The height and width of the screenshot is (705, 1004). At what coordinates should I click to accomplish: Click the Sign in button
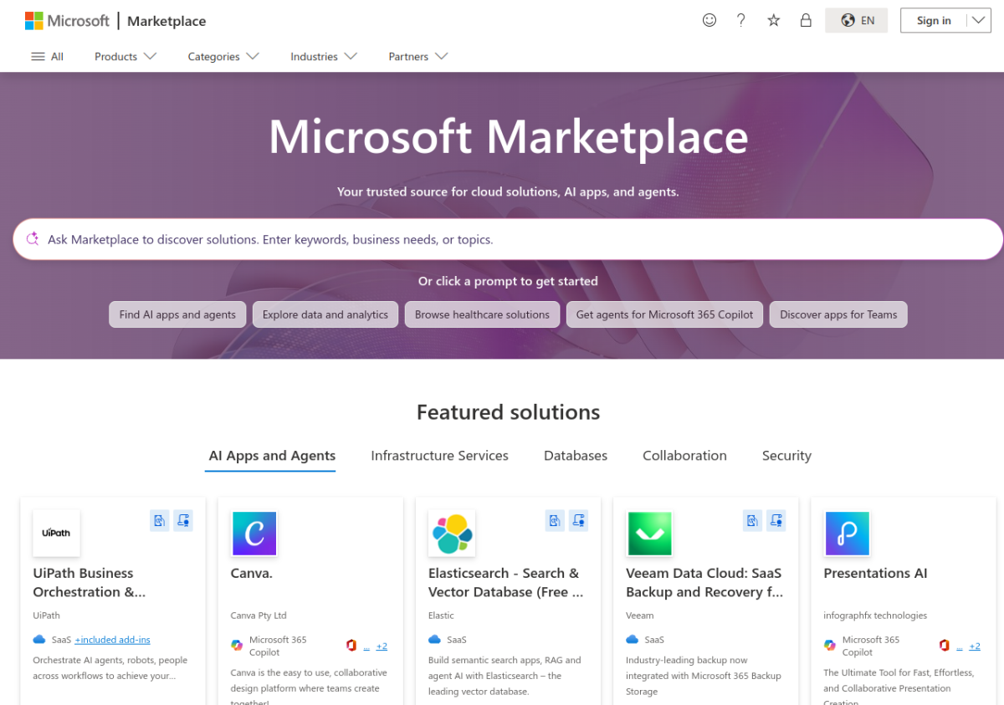(x=934, y=21)
